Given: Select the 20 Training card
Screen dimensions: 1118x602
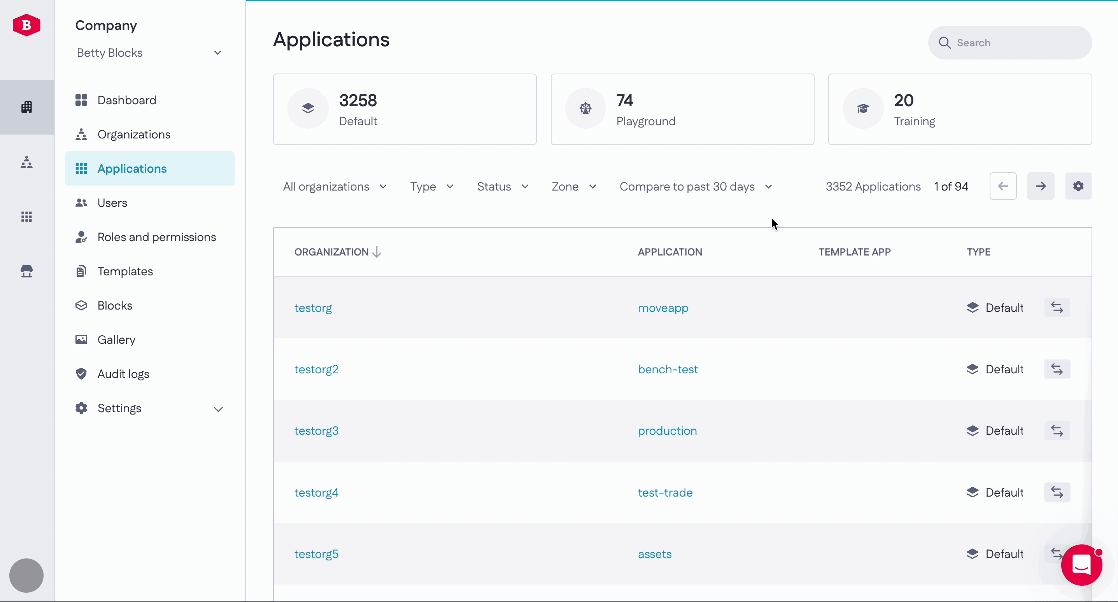Looking at the screenshot, I should pos(960,109).
